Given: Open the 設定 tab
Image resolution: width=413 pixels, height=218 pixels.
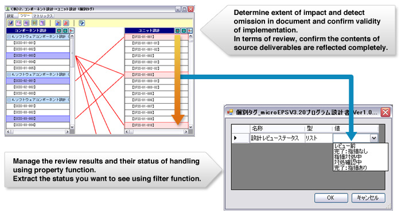Looking at the screenshot, I should pos(10,16).
